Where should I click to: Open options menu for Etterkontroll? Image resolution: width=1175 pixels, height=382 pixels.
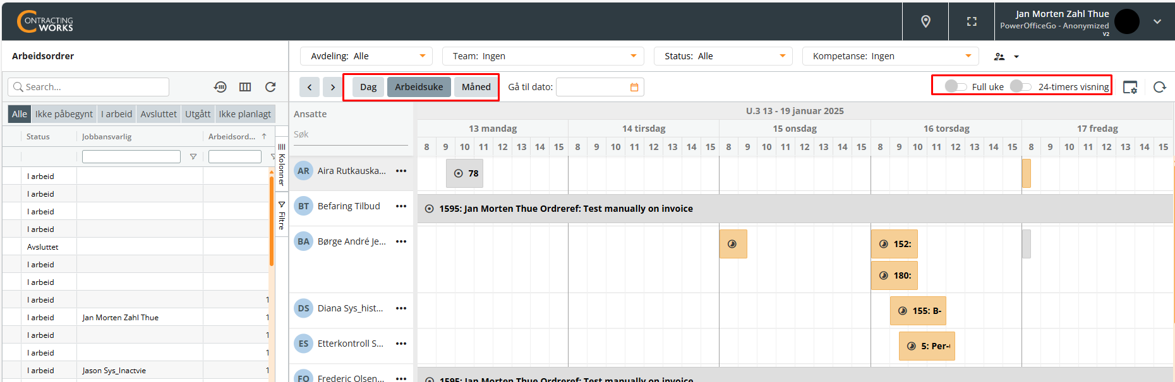pyautogui.click(x=401, y=344)
